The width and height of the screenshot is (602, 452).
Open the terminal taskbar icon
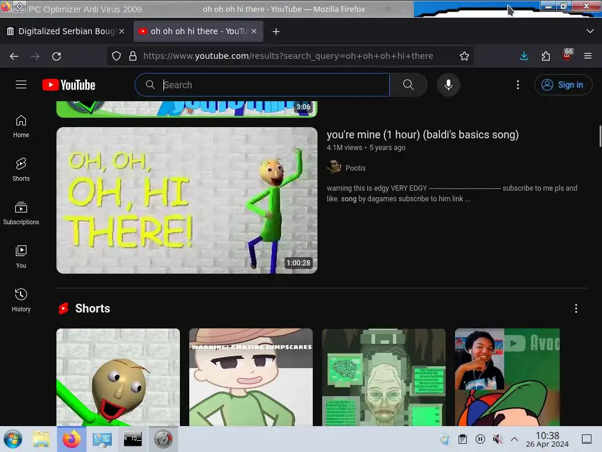tap(132, 439)
